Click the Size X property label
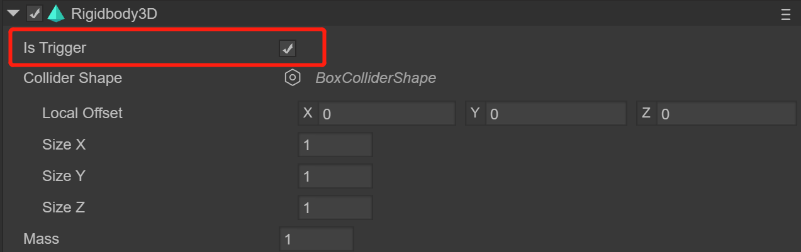The image size is (801, 252). (x=64, y=145)
